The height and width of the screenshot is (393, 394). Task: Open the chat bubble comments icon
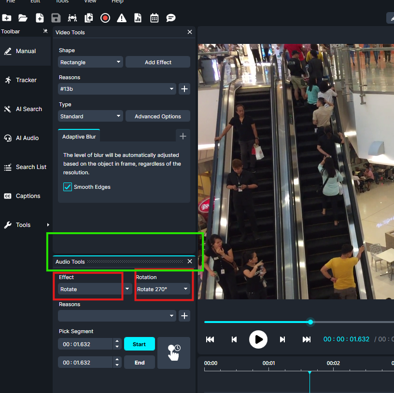171,18
